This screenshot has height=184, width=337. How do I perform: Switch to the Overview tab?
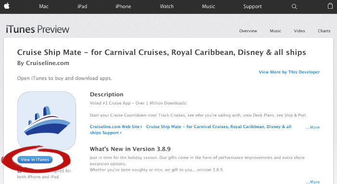pos(248,31)
